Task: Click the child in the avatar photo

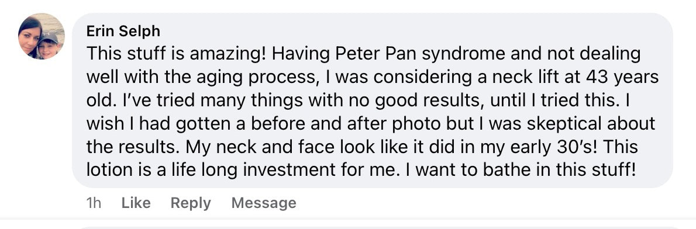Action: [x=48, y=46]
